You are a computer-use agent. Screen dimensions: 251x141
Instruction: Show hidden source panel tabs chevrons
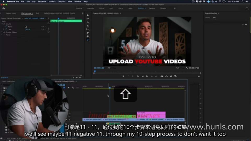pos(83,13)
